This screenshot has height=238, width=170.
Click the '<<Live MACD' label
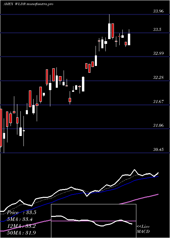point(143,229)
